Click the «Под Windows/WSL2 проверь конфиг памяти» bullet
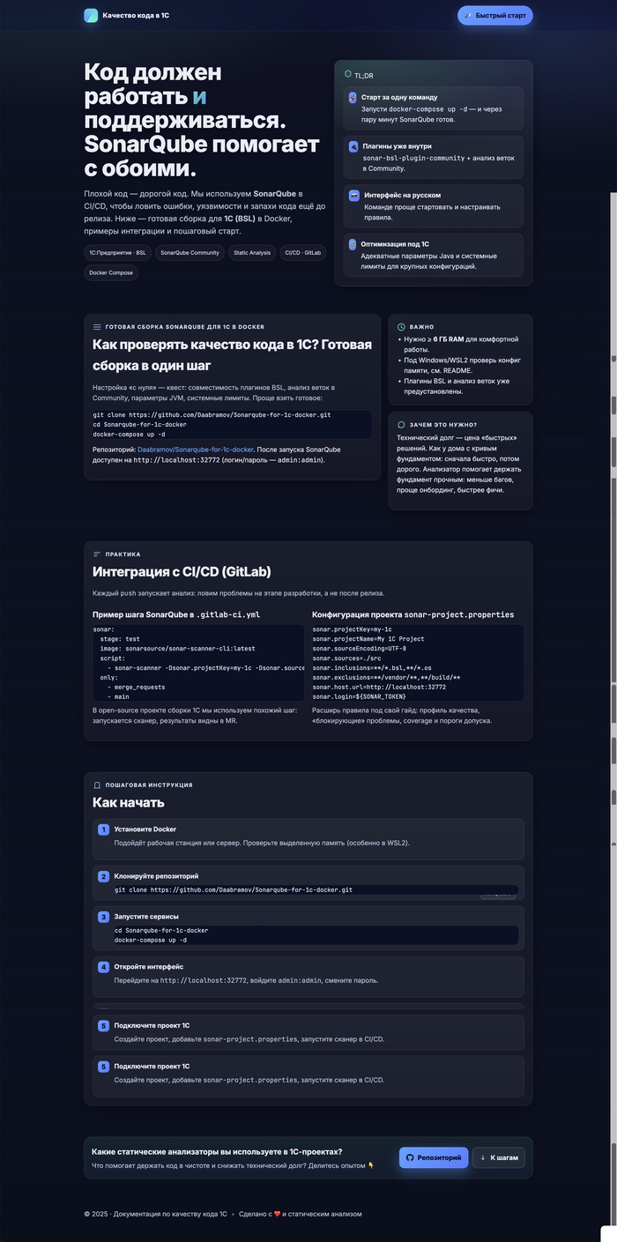This screenshot has height=1242, width=617. click(x=463, y=366)
